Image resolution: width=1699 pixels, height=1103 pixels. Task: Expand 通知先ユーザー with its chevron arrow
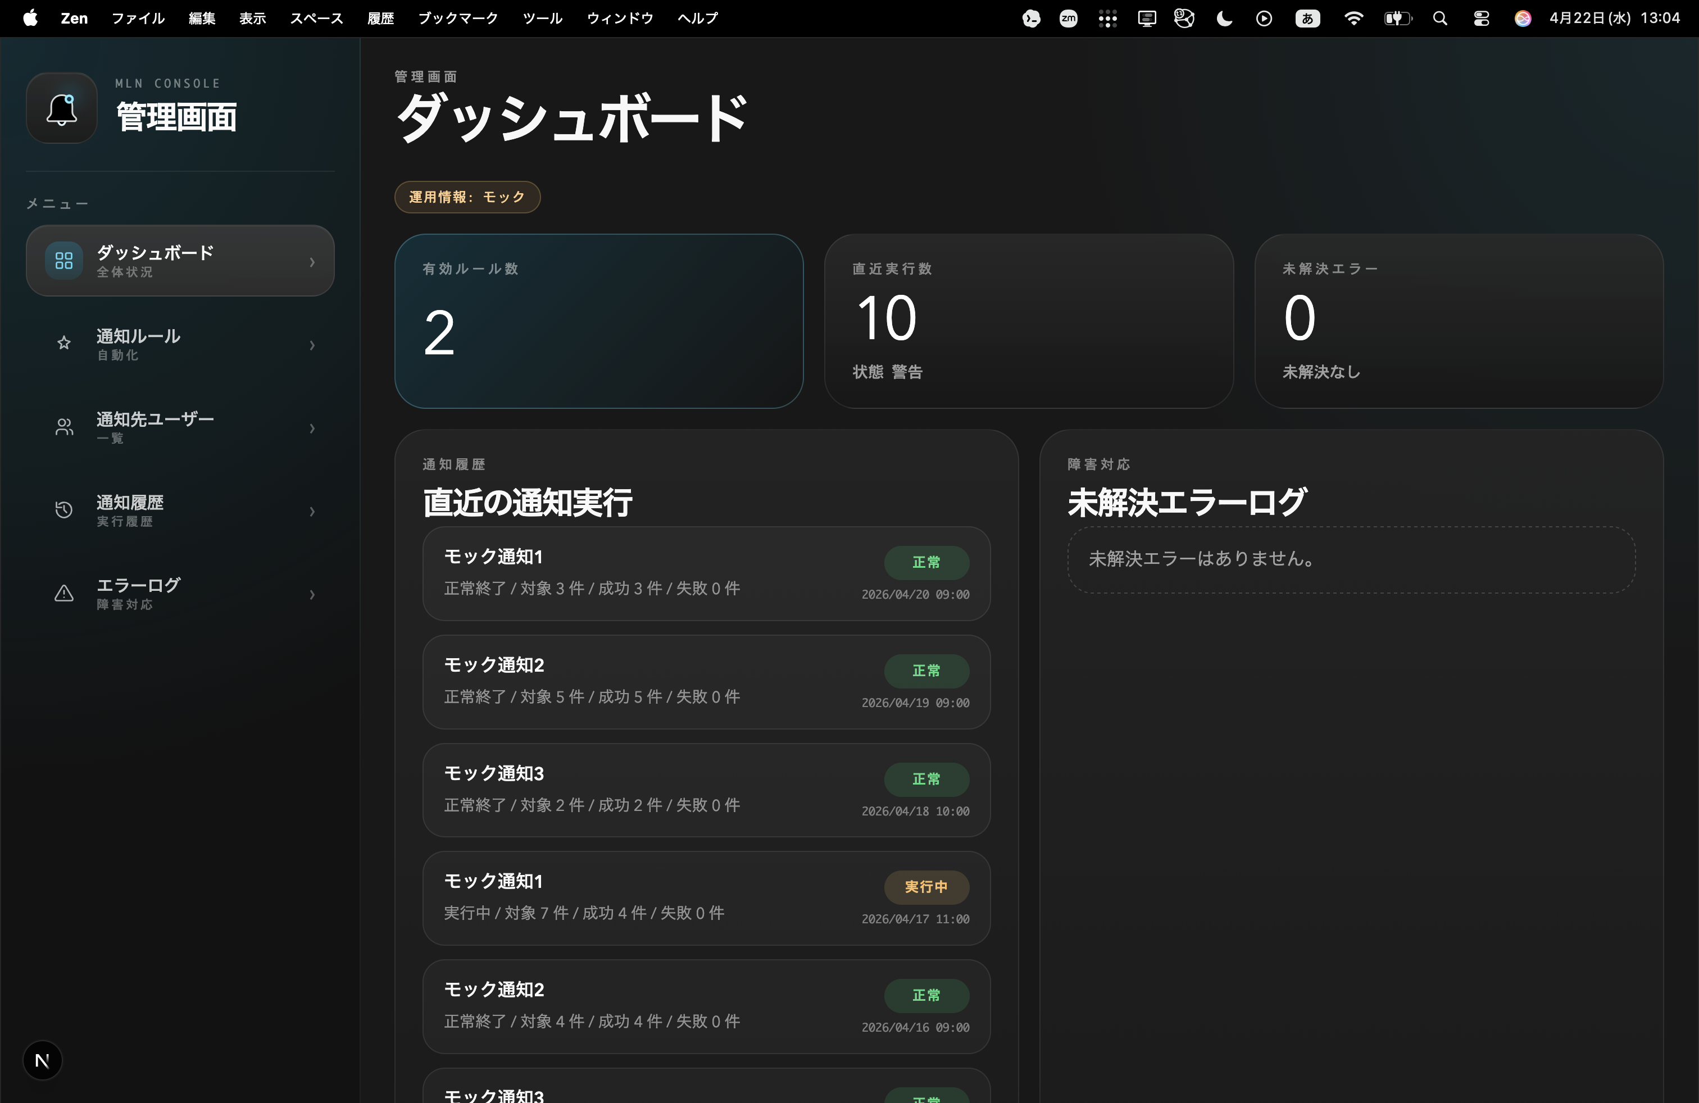tap(312, 428)
